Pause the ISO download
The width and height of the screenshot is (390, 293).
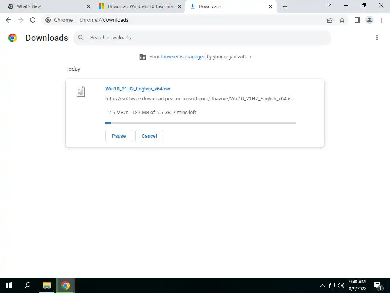point(119,136)
